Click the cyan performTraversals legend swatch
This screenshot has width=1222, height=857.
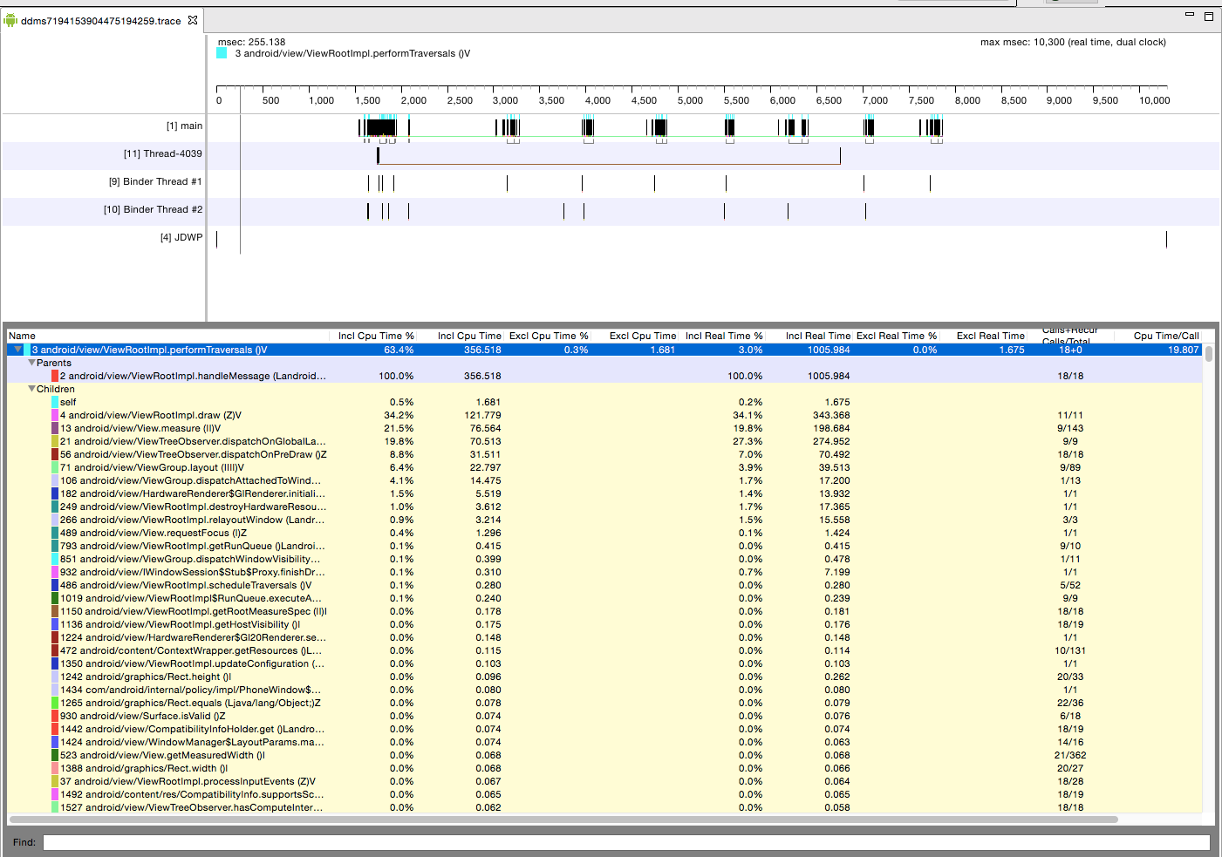pyautogui.click(x=222, y=53)
